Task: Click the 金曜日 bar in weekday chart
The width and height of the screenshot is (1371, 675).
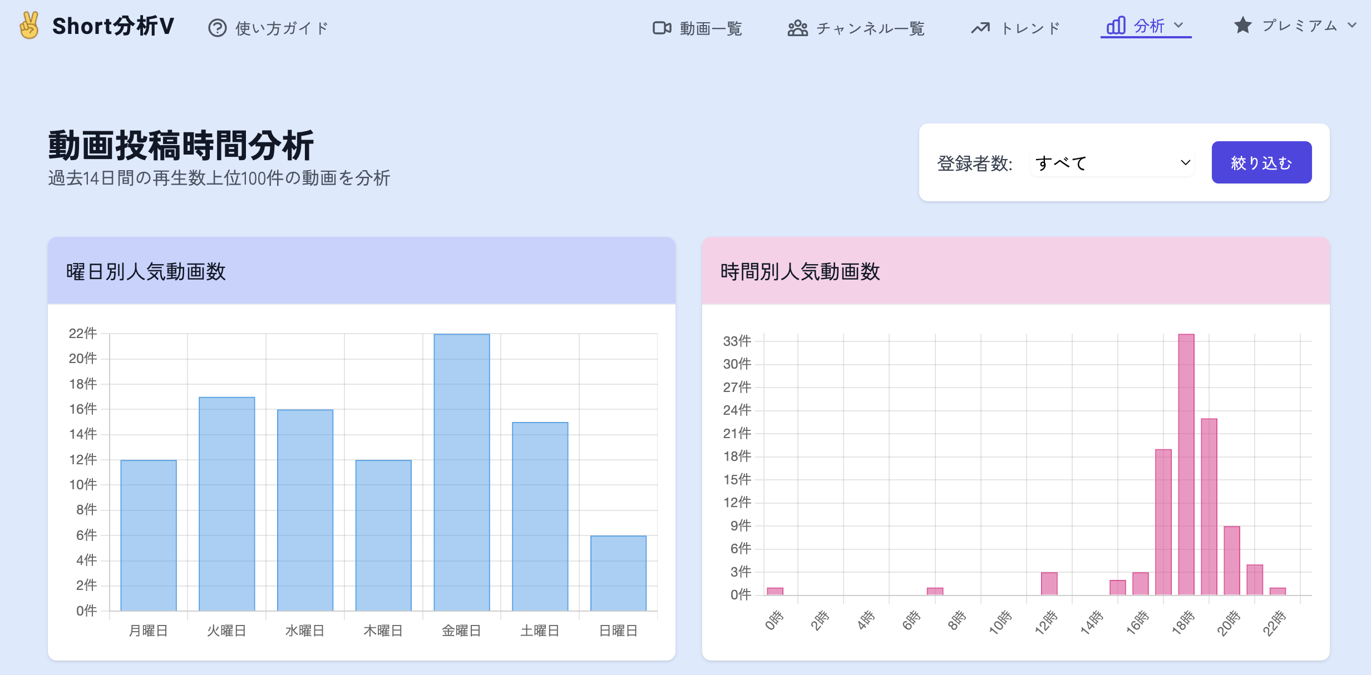Action: point(462,472)
